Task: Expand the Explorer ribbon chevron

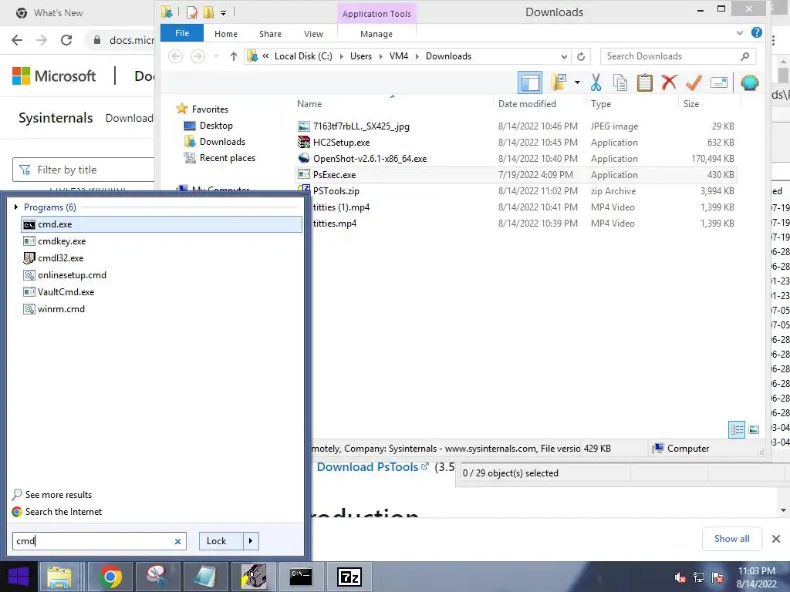Action: tap(740, 32)
